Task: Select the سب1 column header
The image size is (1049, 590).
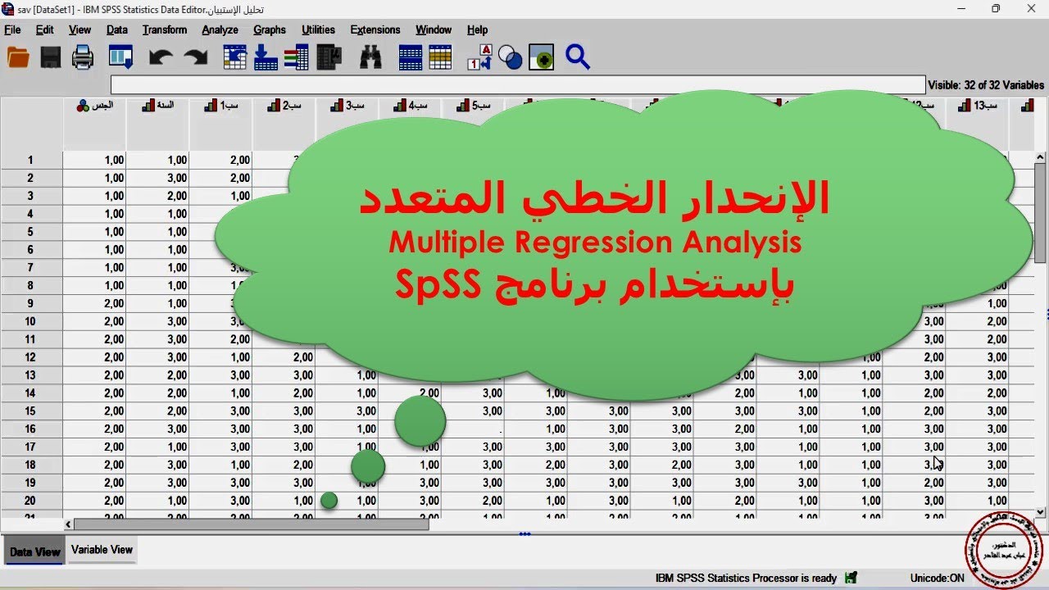Action: [221, 124]
